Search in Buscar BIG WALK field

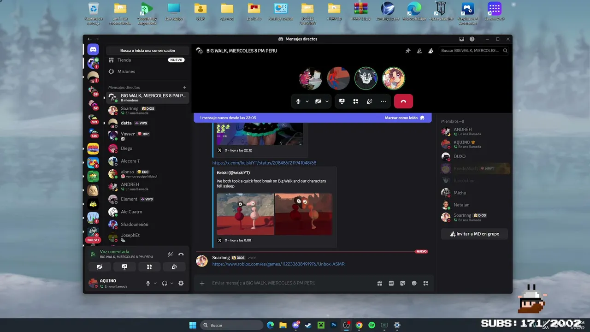click(474, 51)
